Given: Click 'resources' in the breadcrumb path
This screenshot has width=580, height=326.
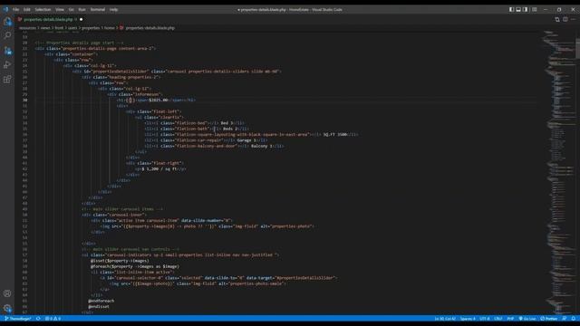Looking at the screenshot, I should tap(27, 28).
